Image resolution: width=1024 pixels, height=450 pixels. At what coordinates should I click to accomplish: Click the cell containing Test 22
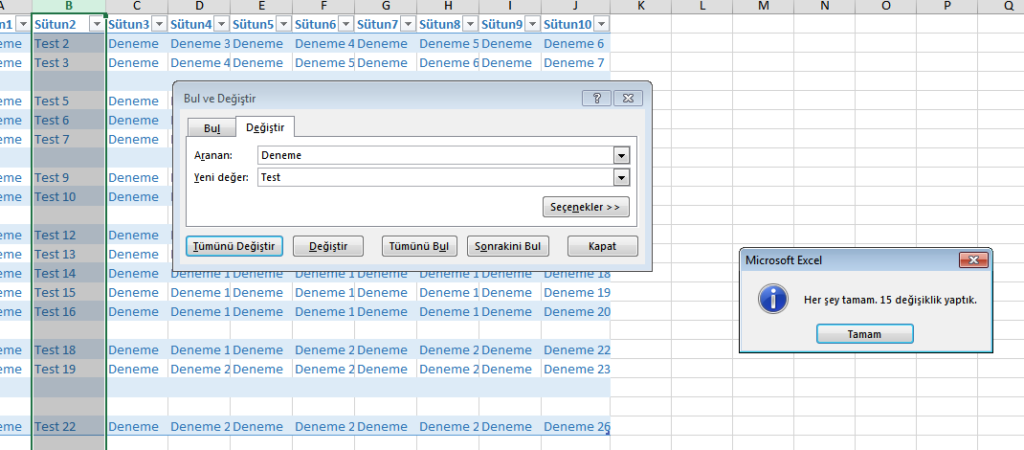click(69, 426)
